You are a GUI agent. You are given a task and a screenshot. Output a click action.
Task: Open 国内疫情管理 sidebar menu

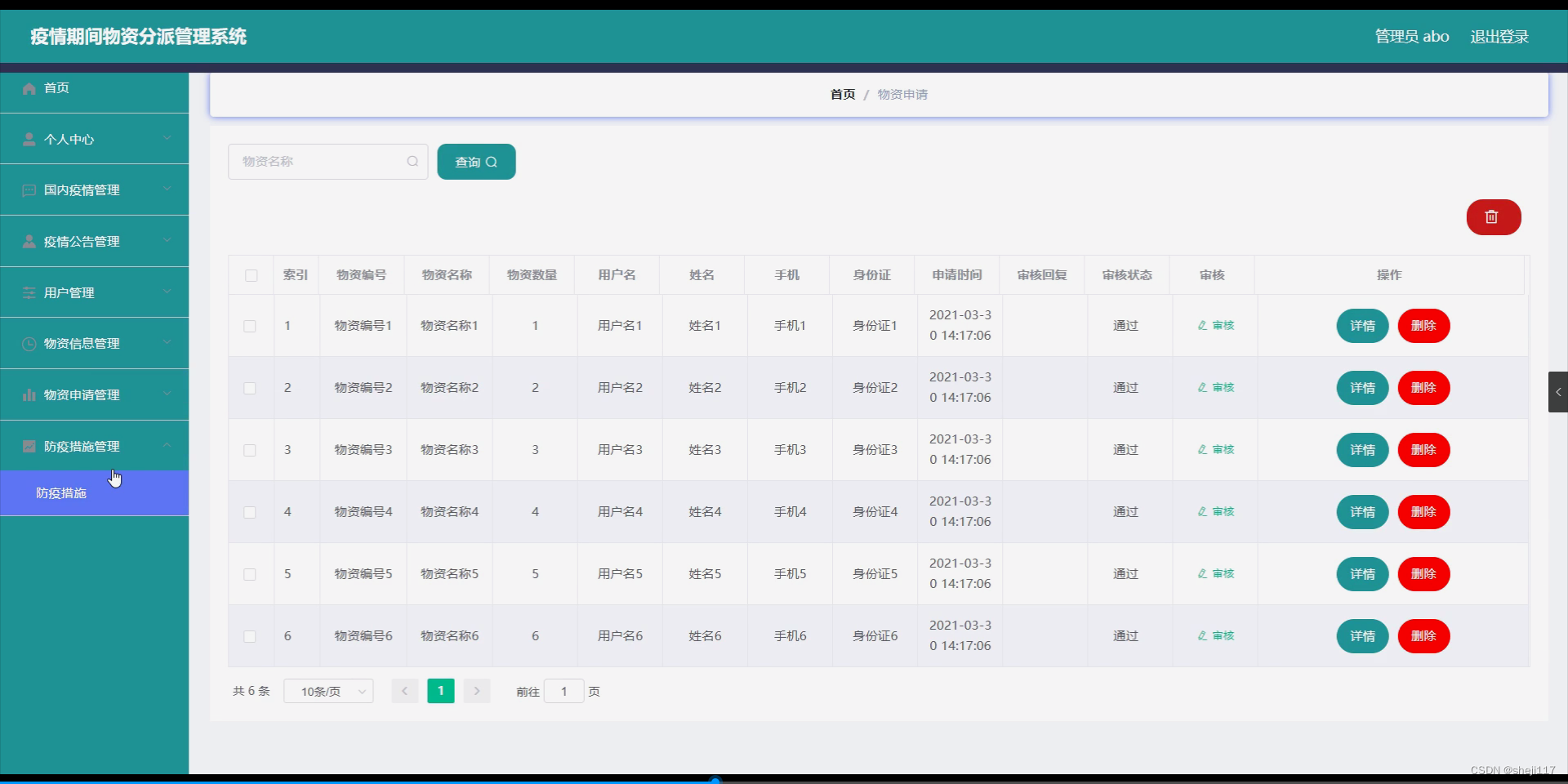click(x=94, y=190)
